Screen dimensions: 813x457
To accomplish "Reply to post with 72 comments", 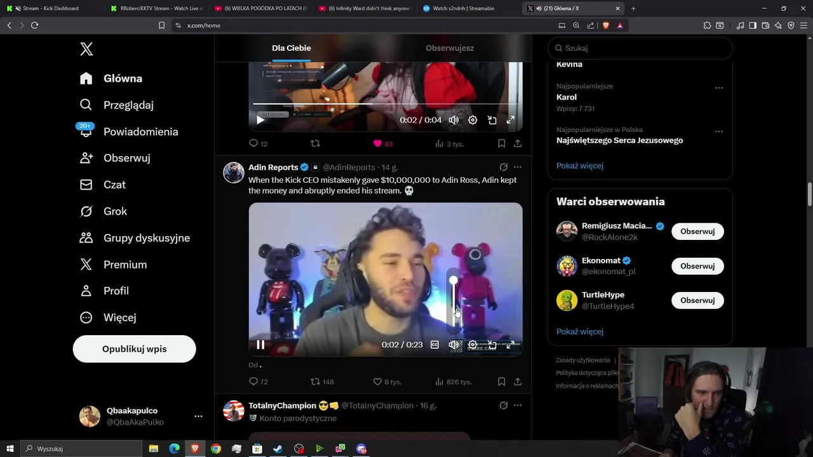I will (x=258, y=382).
